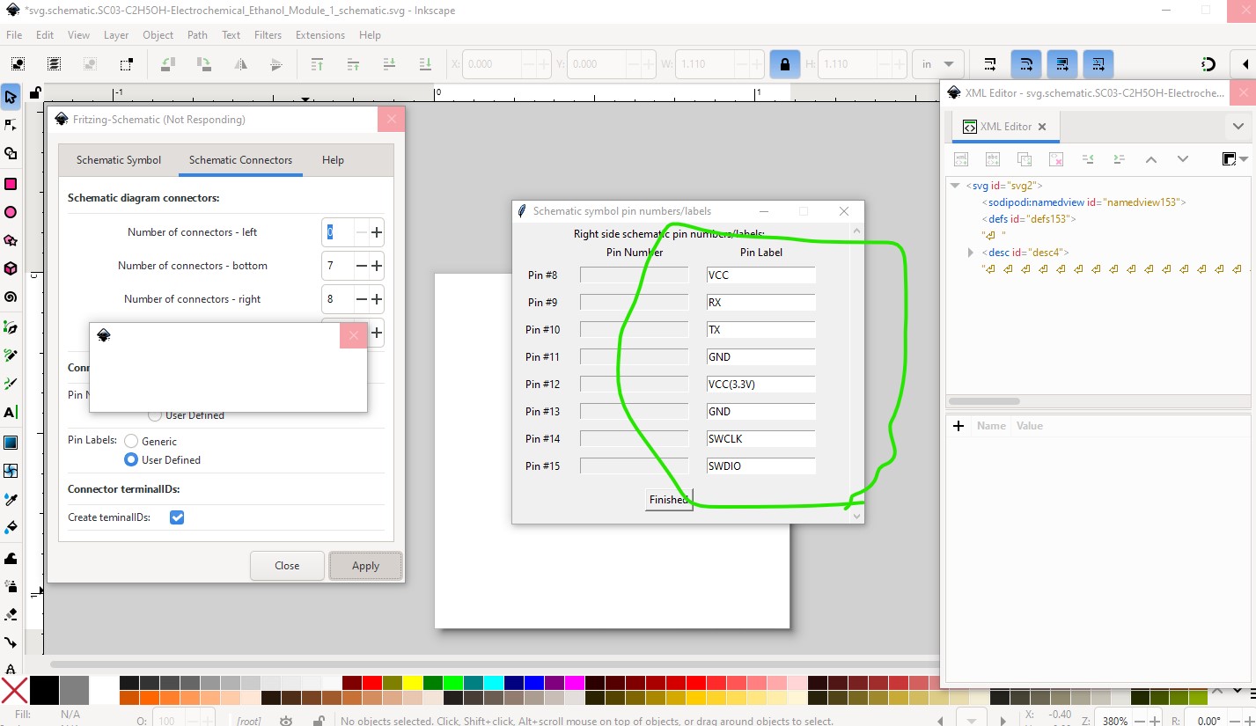Collapse the svg2 root node
Screen dimensions: 1256x726
pyautogui.click(x=954, y=186)
